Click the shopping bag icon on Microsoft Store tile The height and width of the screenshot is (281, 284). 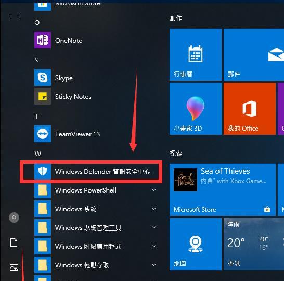click(267, 209)
